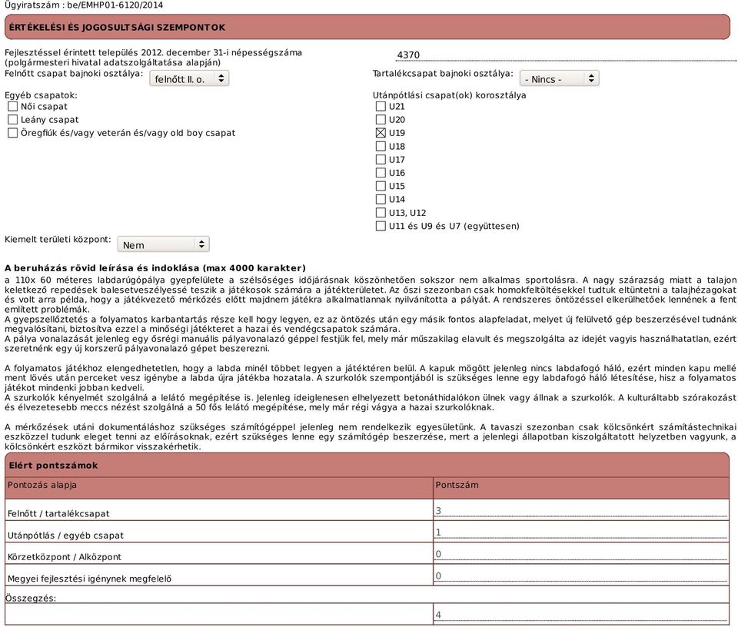Click the Összegzés total field showing 4

tap(581, 614)
